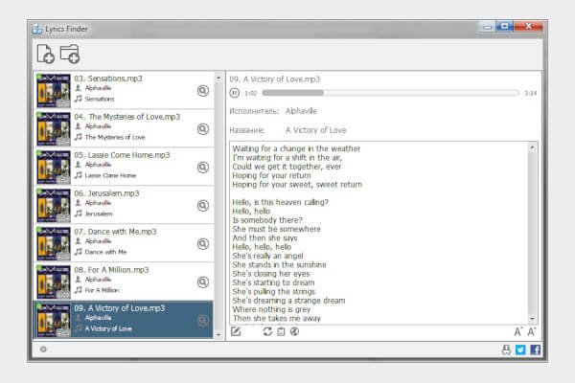Select album art of 06. Jerusalem.mp3

[54, 206]
